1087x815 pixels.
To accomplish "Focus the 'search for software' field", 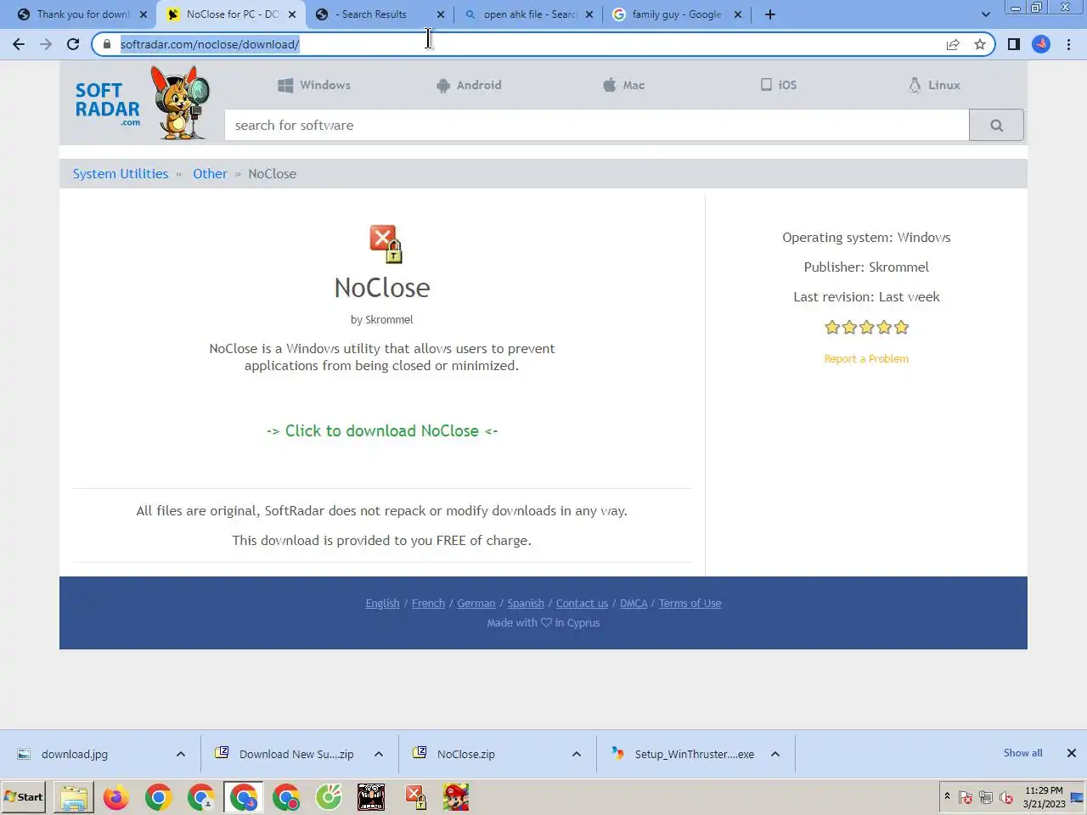I will tap(597, 126).
